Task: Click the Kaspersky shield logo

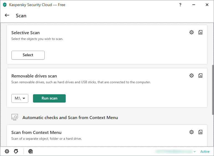Action: coord(5,5)
